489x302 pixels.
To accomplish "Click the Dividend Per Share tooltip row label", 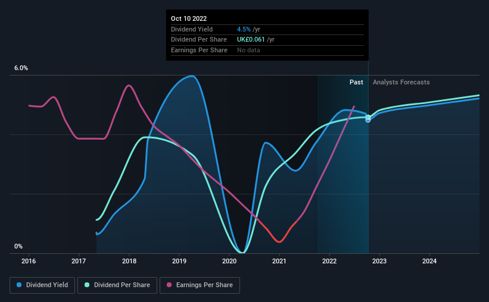I will (199, 40).
